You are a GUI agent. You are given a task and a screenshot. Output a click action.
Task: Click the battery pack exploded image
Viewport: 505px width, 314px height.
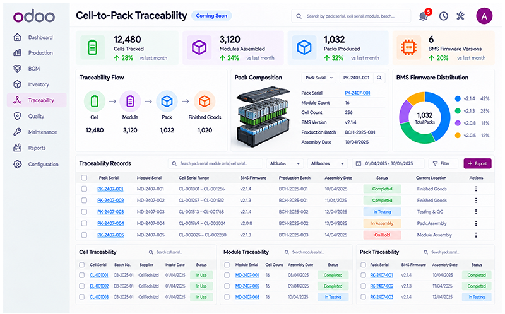pos(263,115)
